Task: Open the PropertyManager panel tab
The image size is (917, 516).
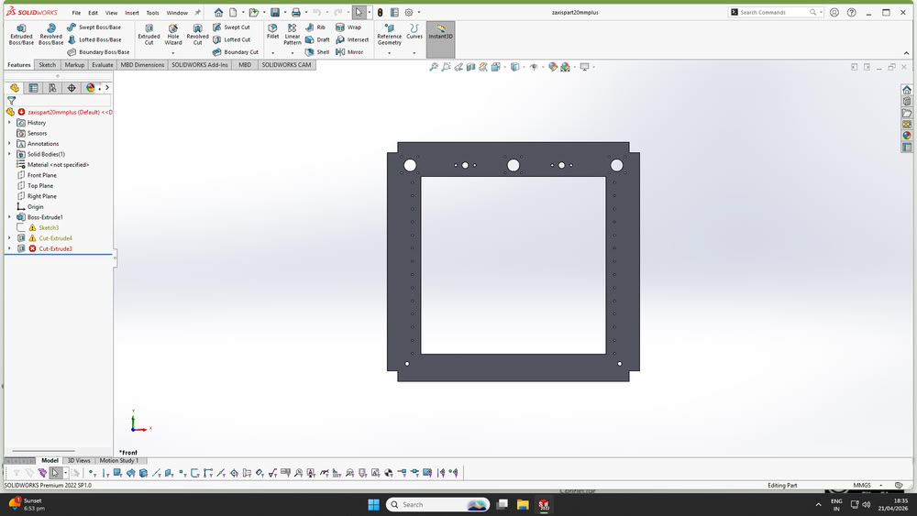Action: [x=33, y=88]
